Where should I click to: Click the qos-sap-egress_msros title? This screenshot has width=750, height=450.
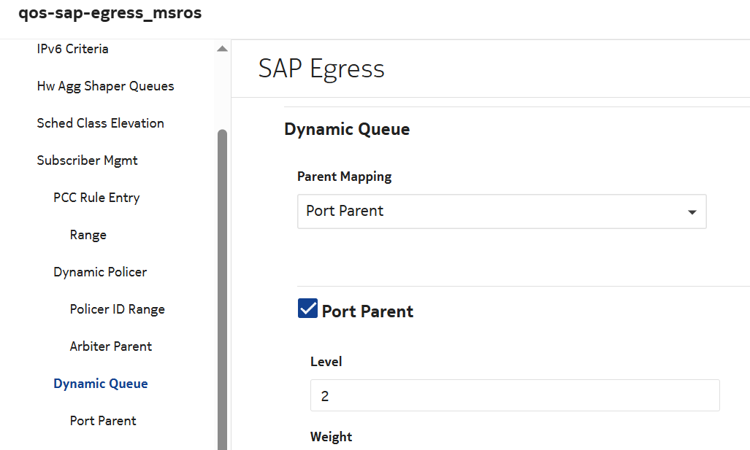pyautogui.click(x=110, y=14)
